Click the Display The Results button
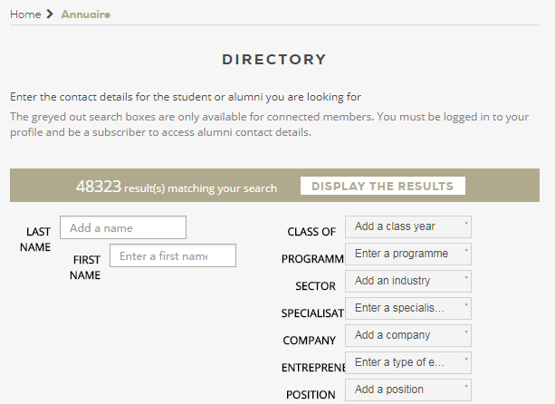This screenshot has height=404, width=555. [383, 186]
